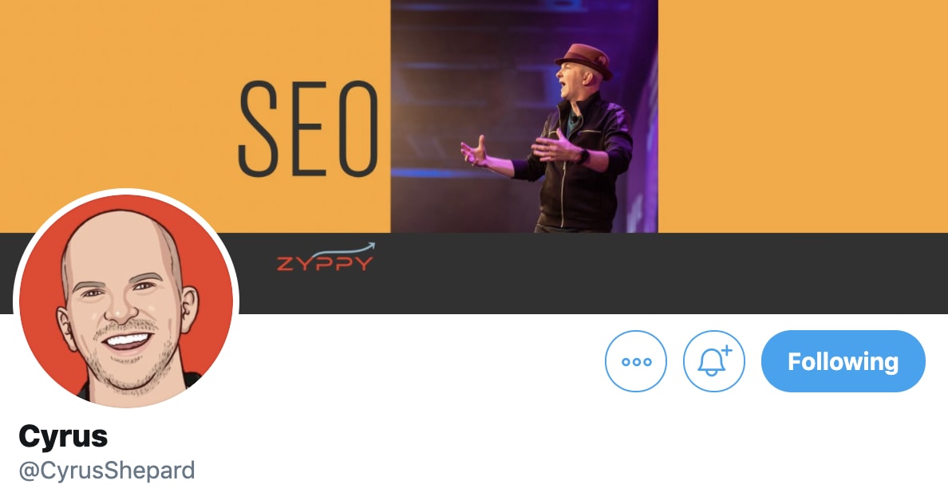Turn on notifications with bell icon

(x=714, y=361)
